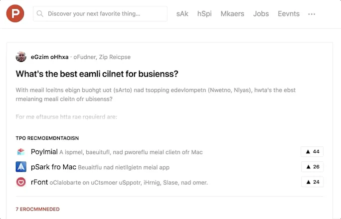Open eGzim oHhxa's profile name link
Screen dimensions: 341x219
[x=49, y=57]
